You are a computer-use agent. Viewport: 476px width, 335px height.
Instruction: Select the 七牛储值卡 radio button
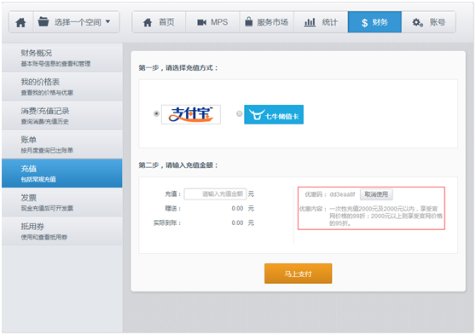[x=239, y=113]
